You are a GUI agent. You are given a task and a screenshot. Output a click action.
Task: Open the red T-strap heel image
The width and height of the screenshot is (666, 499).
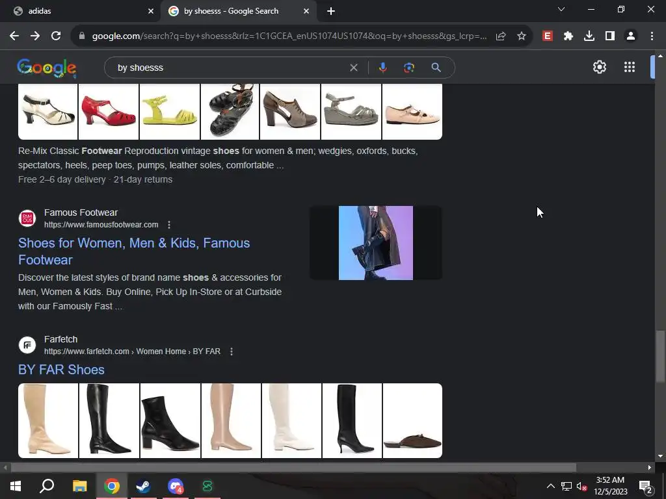(109, 112)
